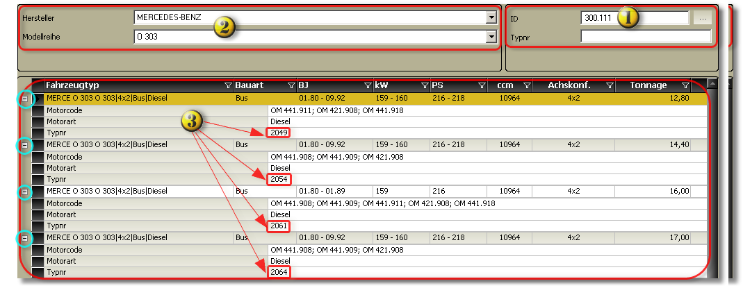Viewport: 743px width, 288px height.
Task: Open the PS column filter icon
Action: pyautogui.click(x=482, y=85)
